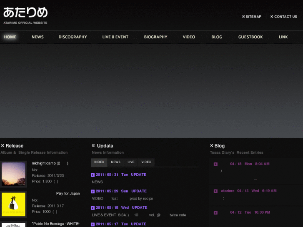Click the yellow Play for Japan cover
The image size is (303, 227).
tap(13, 204)
